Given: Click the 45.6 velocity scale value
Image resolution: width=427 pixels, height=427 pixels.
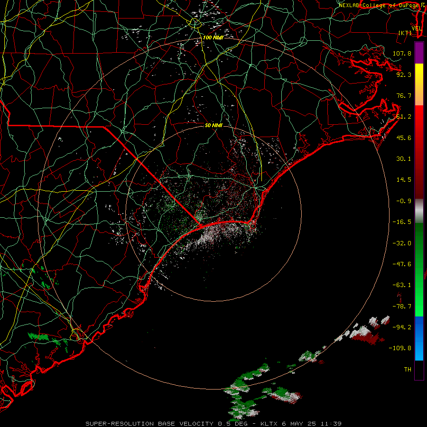Looking at the screenshot, I should pos(404,138).
